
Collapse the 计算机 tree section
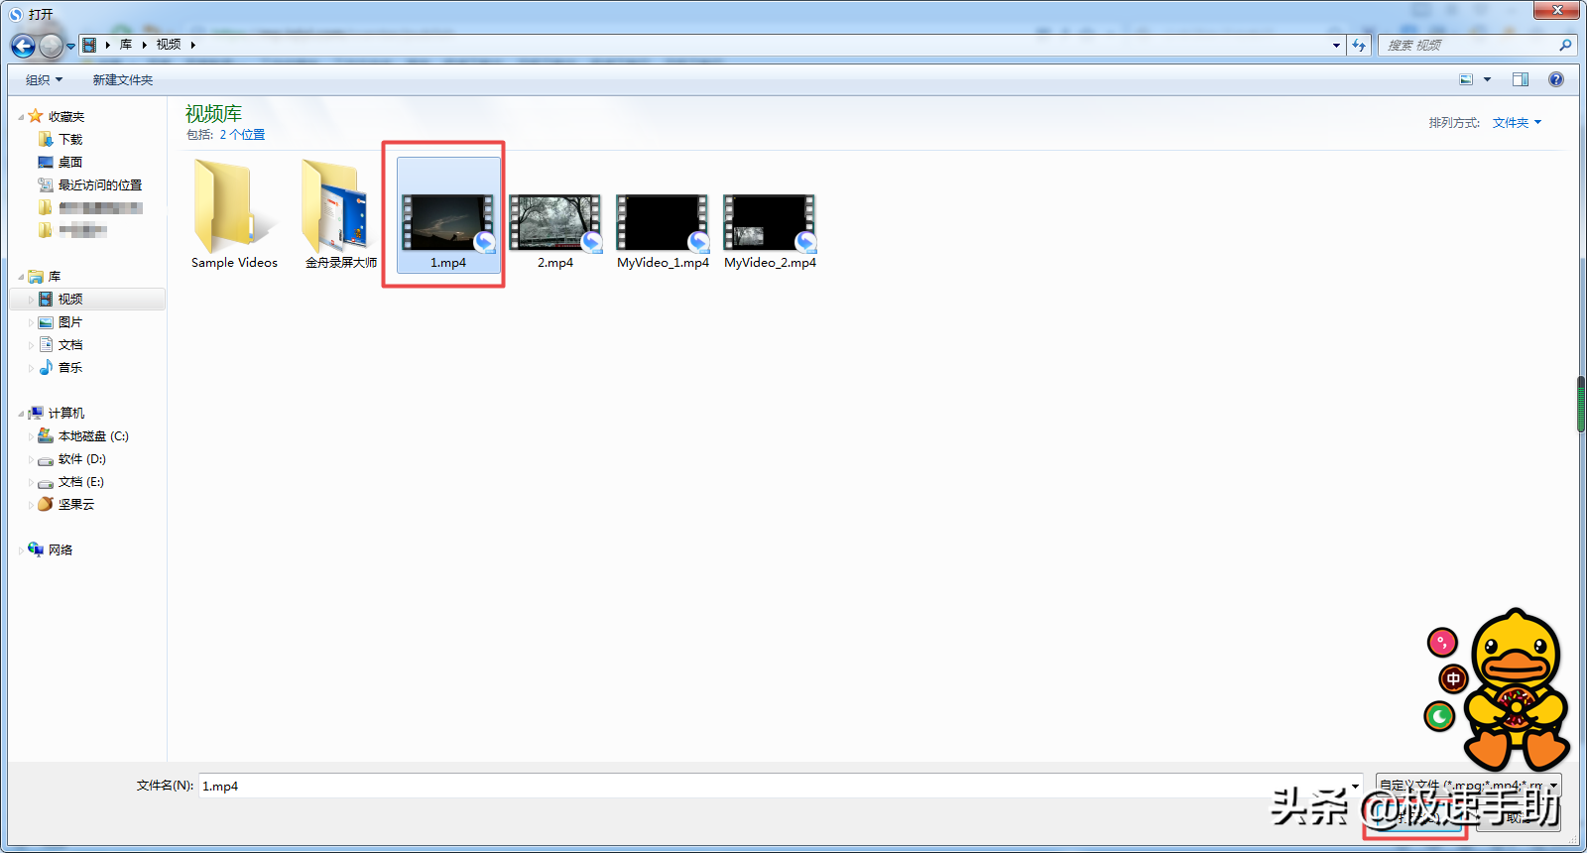[21, 415]
